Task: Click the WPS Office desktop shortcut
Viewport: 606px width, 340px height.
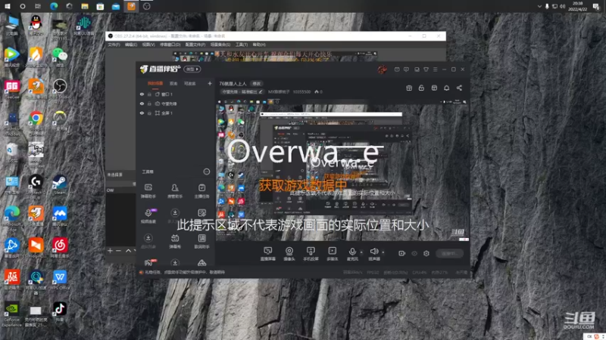Action: pos(60,280)
